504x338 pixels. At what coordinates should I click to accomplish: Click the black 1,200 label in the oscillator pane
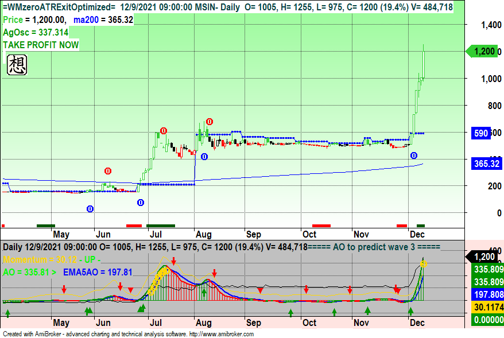482,257
